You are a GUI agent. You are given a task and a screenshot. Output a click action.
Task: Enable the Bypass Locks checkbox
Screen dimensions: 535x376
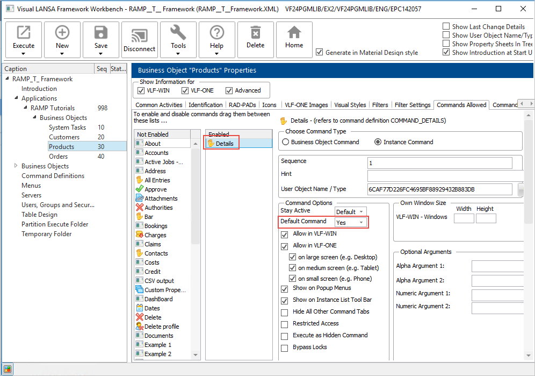(284, 349)
